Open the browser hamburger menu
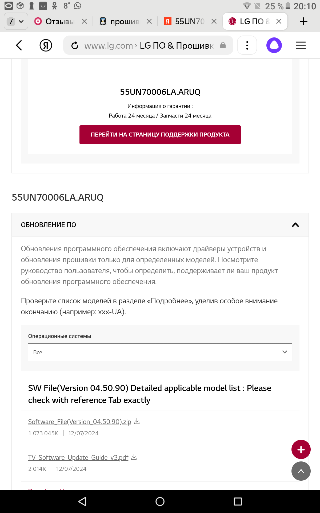This screenshot has width=320, height=513. click(x=301, y=45)
